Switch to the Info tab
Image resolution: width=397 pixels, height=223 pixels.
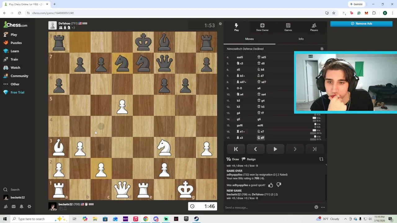point(301,39)
